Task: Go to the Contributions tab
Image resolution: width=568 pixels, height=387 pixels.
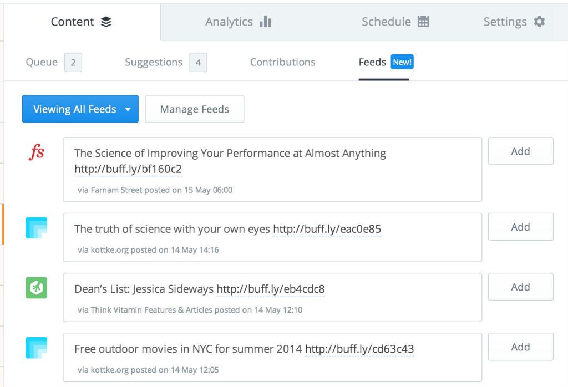Action: 282,62
